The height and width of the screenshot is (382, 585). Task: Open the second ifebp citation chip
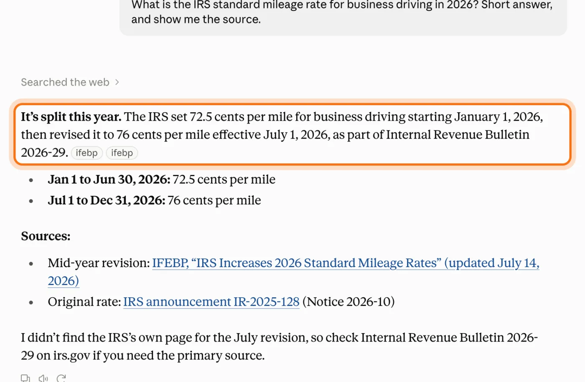pyautogui.click(x=122, y=153)
